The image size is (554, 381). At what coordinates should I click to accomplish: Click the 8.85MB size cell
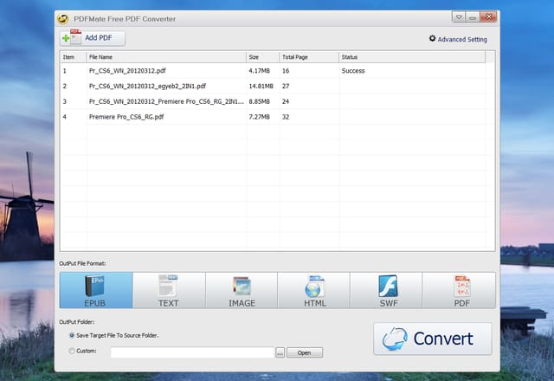(259, 101)
